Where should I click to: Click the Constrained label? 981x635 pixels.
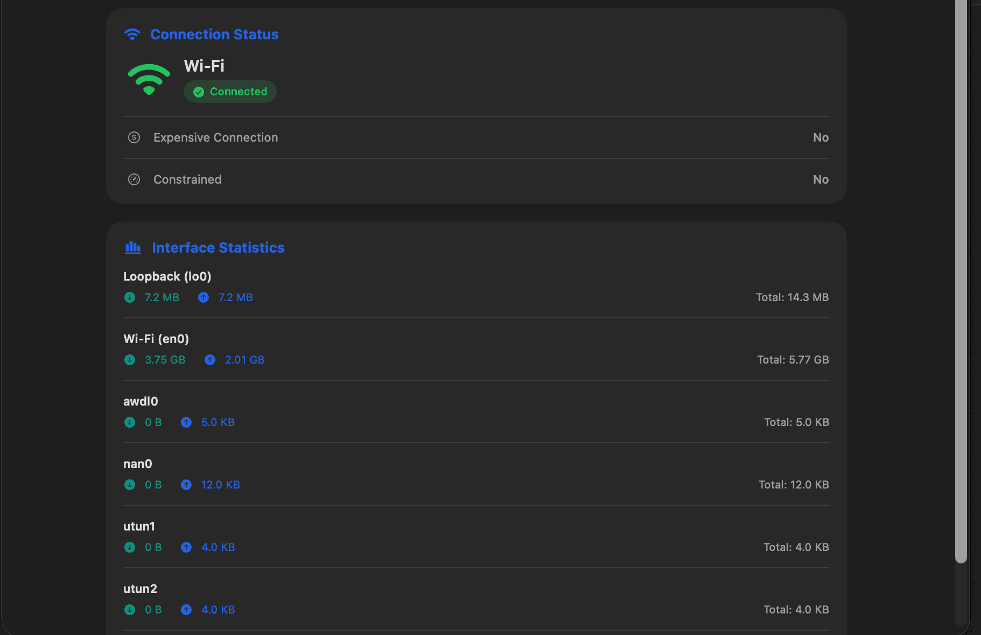tap(187, 179)
